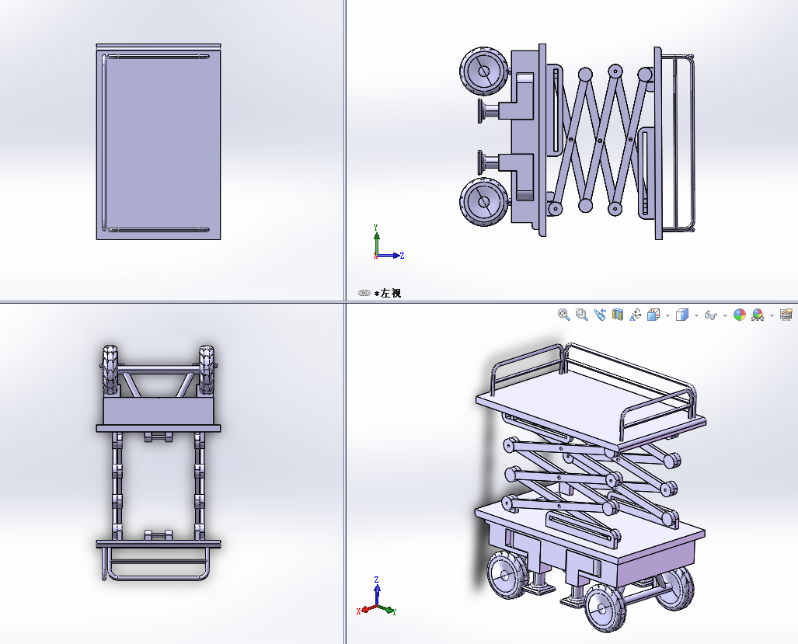The width and height of the screenshot is (798, 644).
Task: Expand the Hide/Show Items dropdown arrow
Action: (x=725, y=316)
